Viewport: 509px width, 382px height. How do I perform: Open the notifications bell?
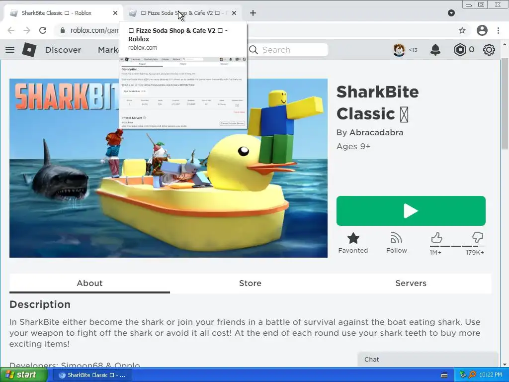pos(435,50)
